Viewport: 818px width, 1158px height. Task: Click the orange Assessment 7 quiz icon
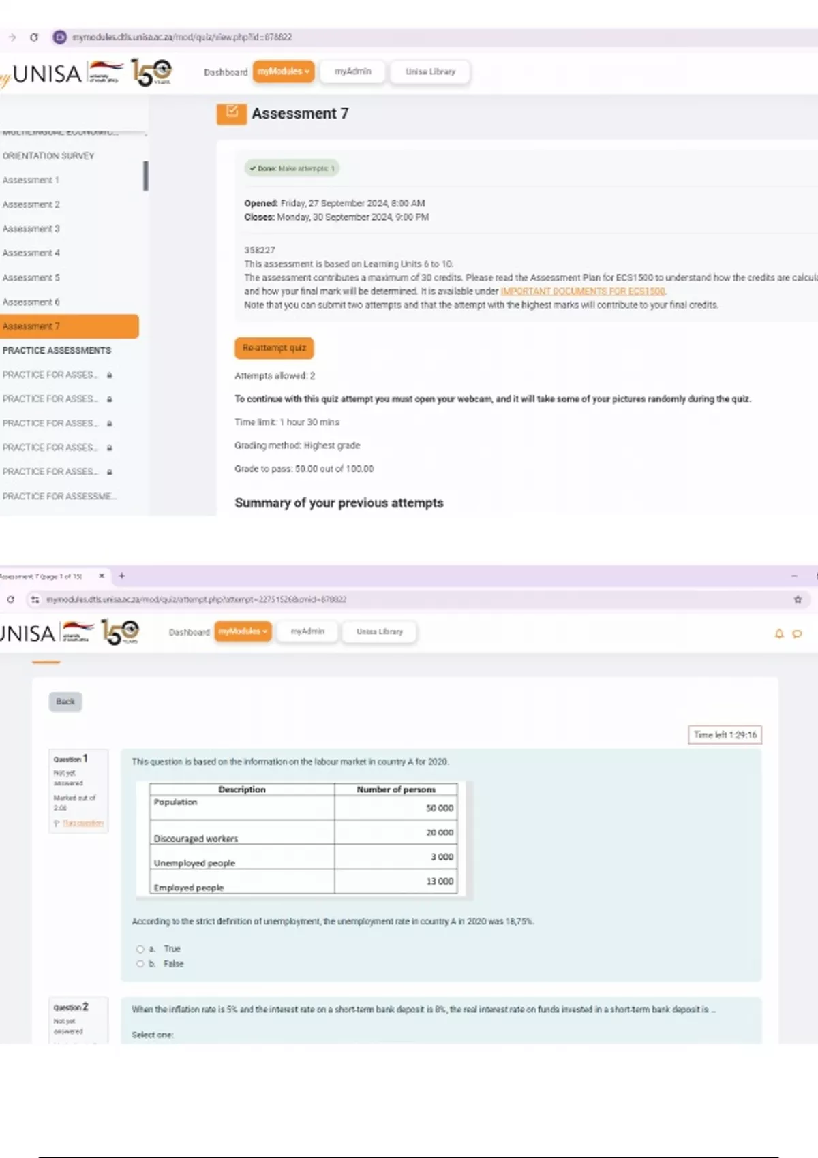point(232,113)
